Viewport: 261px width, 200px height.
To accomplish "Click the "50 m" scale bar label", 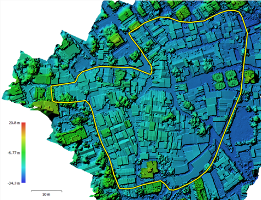I will [46, 195].
